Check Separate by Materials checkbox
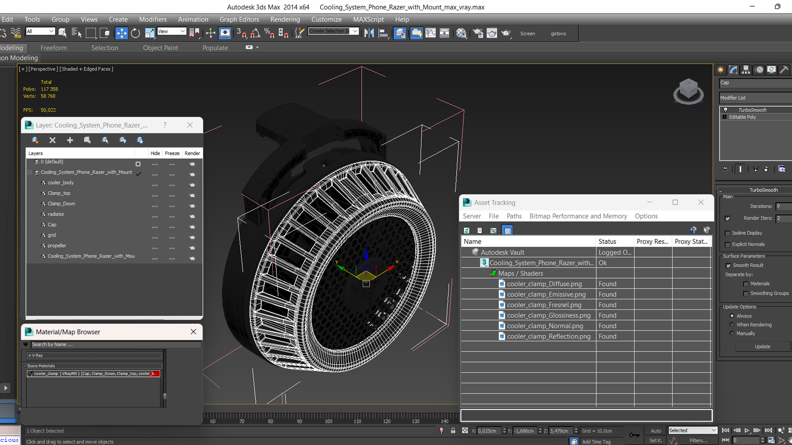 coord(745,284)
